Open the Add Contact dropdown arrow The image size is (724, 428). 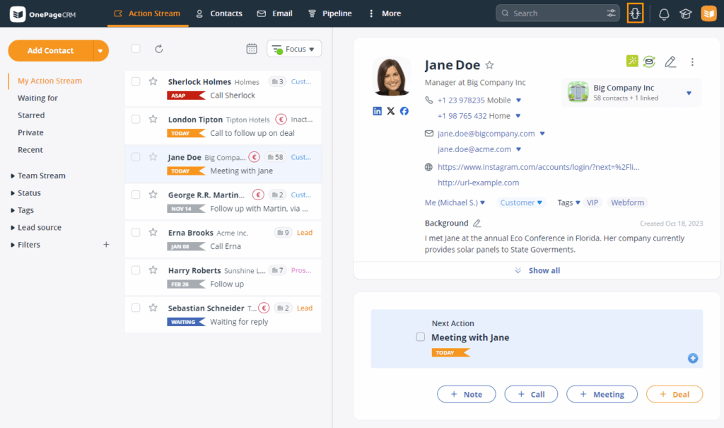(101, 51)
